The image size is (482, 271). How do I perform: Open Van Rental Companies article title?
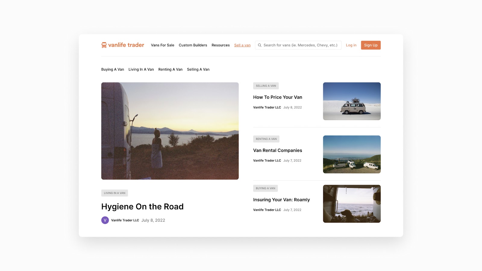[x=278, y=150]
